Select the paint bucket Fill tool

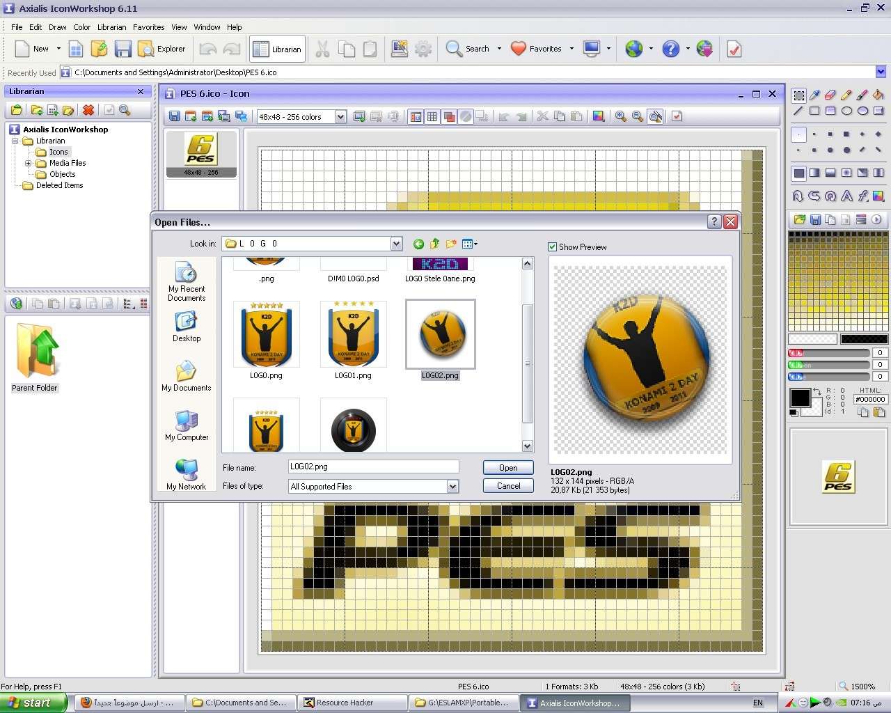[878, 95]
